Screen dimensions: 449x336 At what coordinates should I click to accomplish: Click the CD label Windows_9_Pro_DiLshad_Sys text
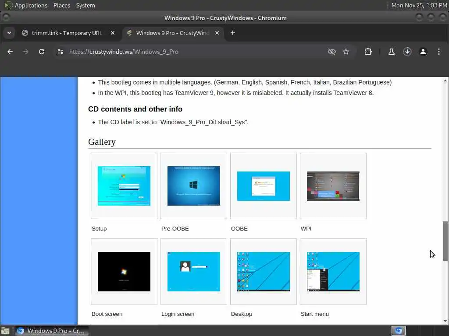[173, 122]
